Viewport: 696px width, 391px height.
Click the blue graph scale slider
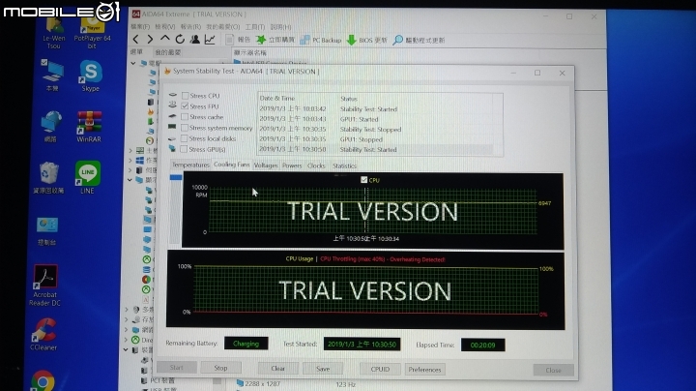(175, 177)
